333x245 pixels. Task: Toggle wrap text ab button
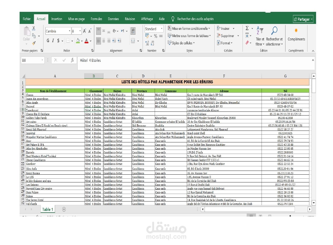(x=133, y=31)
